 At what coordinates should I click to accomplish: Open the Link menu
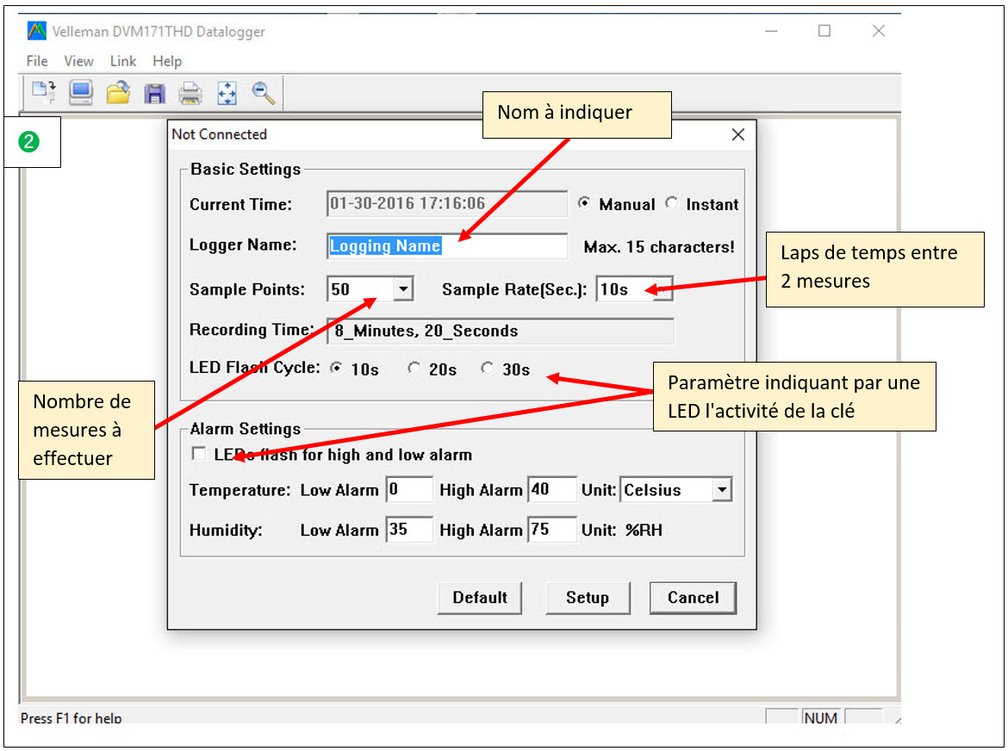click(123, 61)
